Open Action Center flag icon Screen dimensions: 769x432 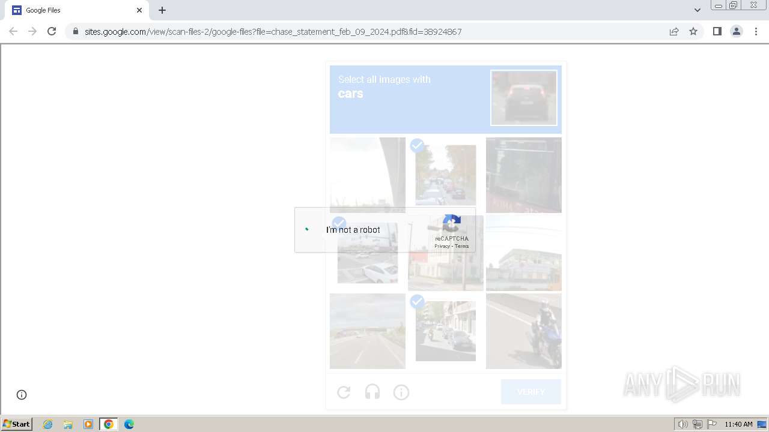point(712,424)
